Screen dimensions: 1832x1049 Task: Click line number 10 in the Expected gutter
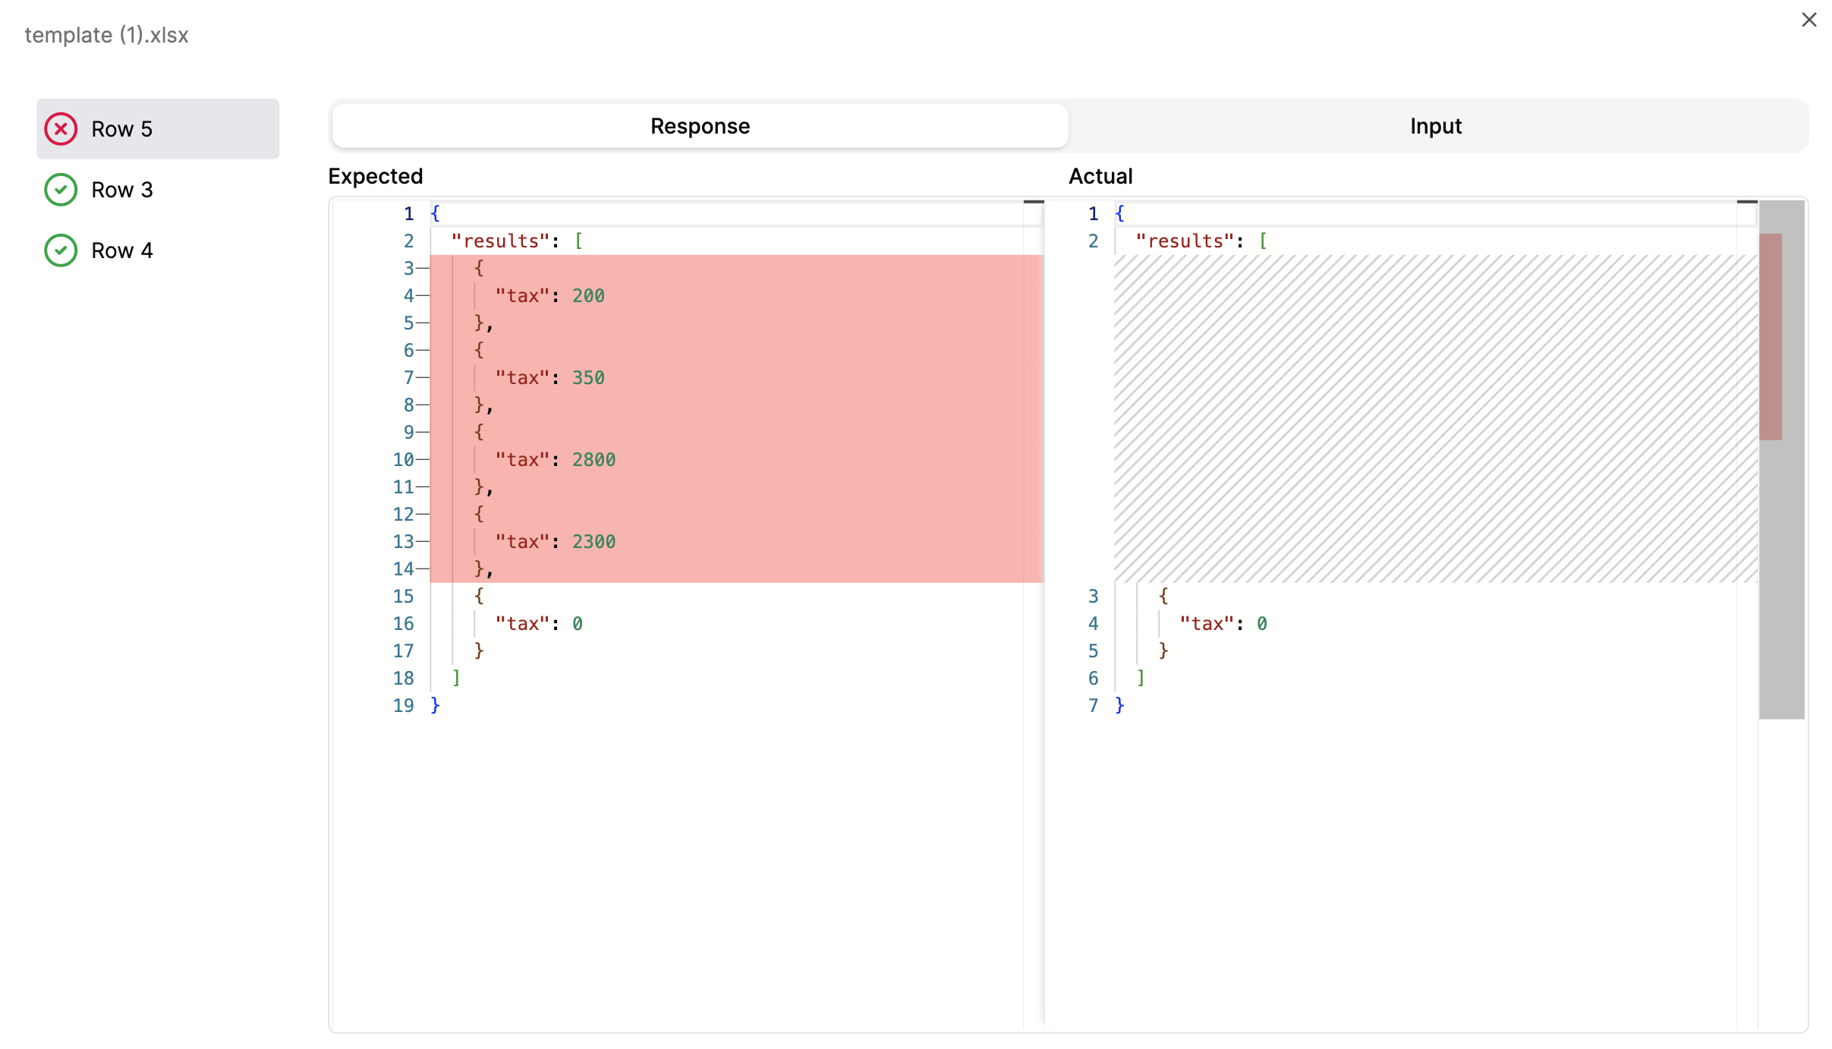403,459
